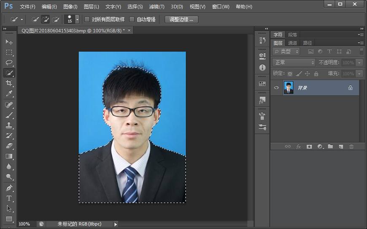Open the Swatches panel icon
367x229 pixels.
pos(262,84)
